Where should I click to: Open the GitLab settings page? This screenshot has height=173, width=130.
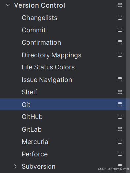point(32,129)
